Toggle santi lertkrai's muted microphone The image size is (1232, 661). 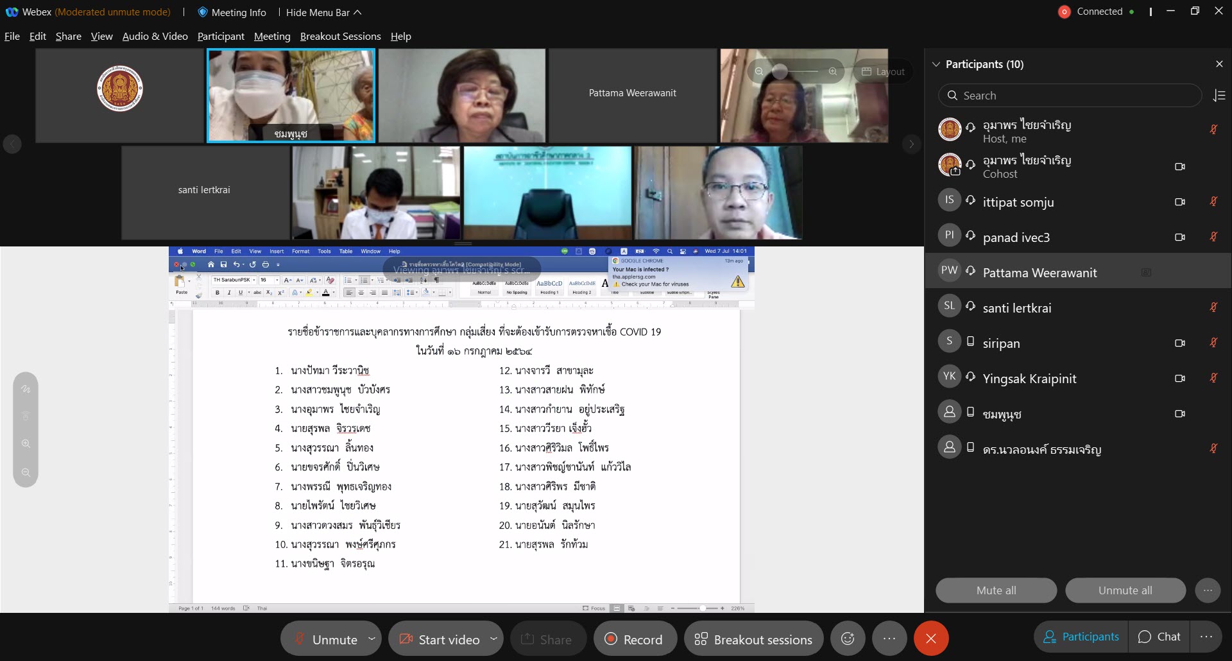coord(1213,308)
